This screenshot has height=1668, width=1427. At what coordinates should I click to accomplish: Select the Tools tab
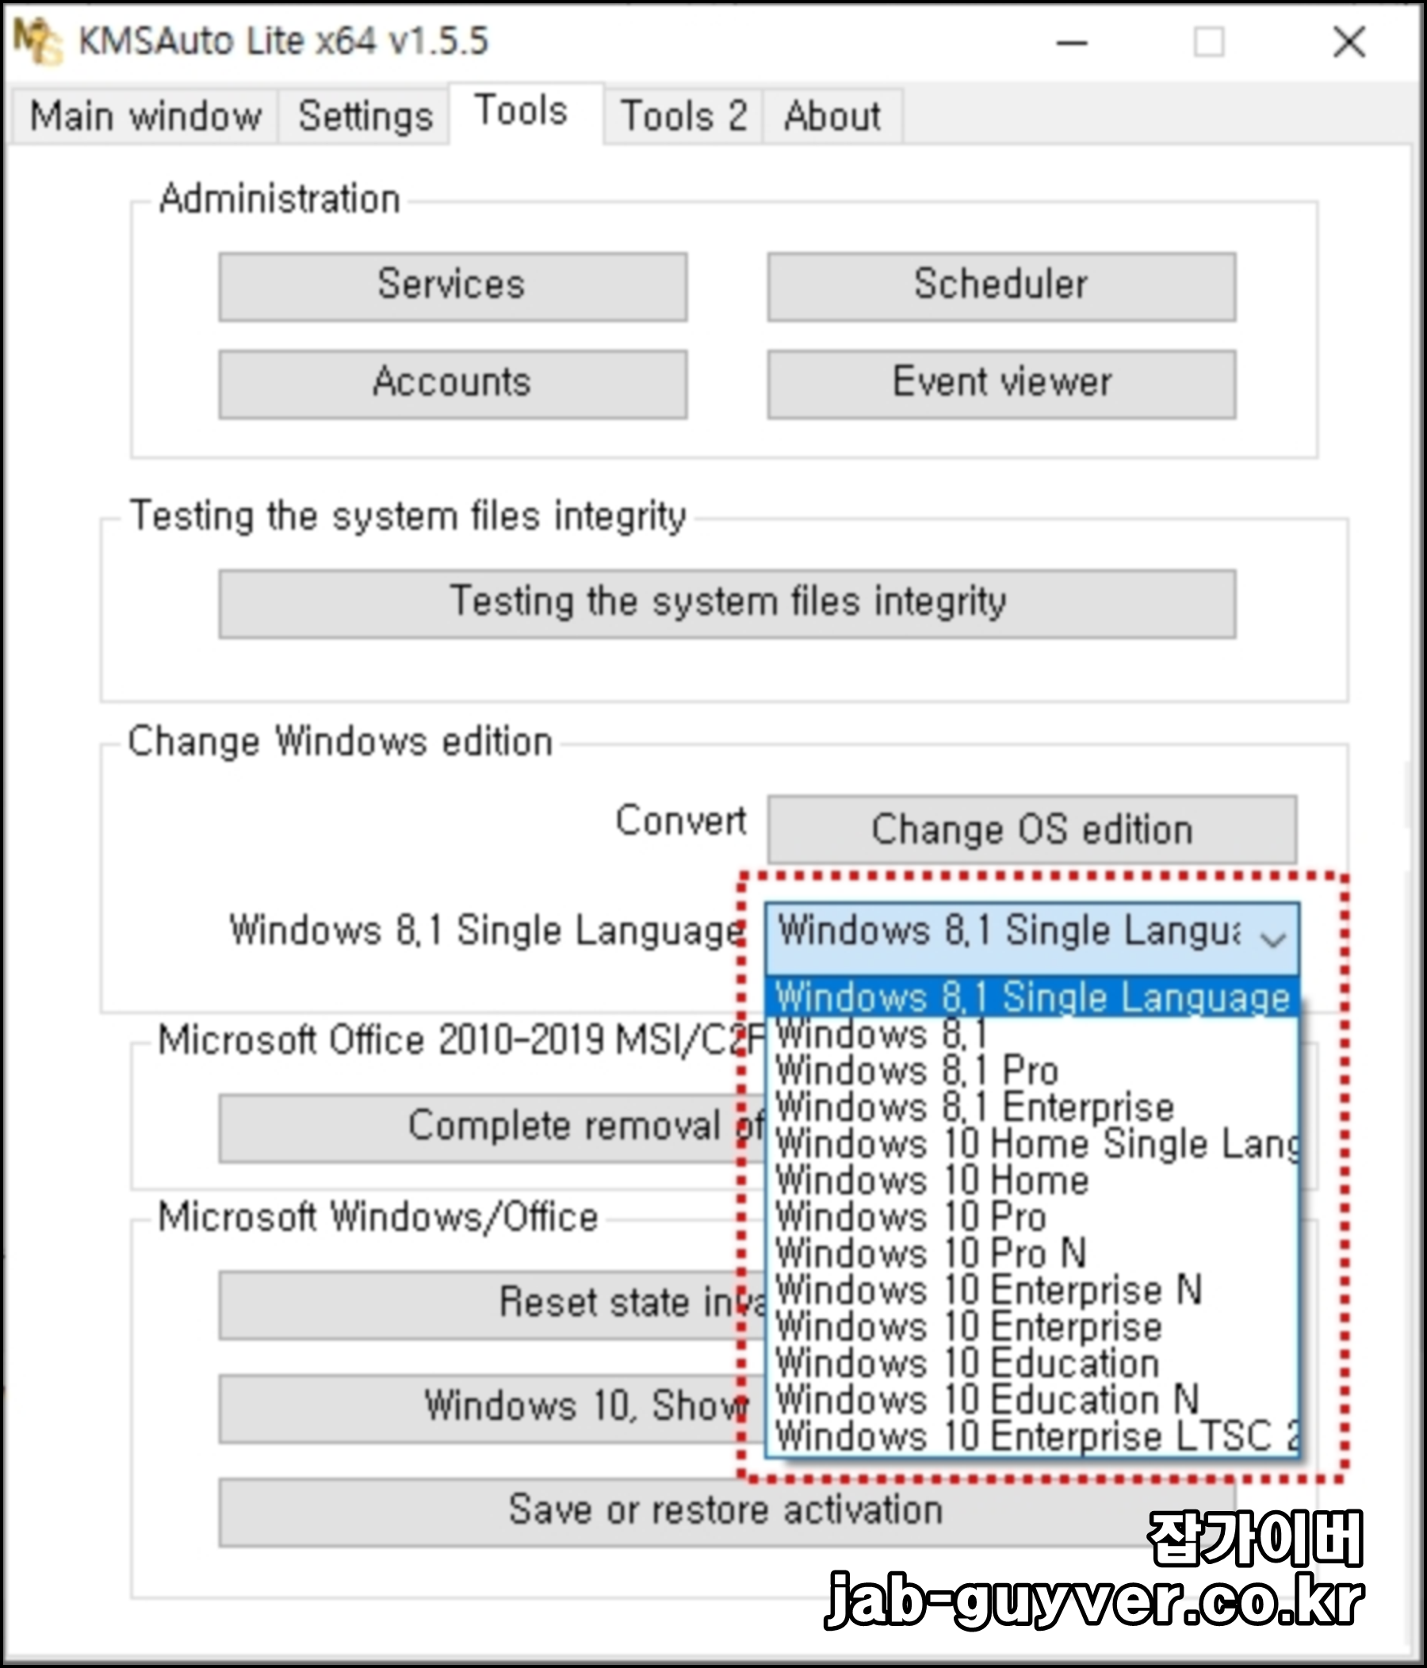[x=526, y=113]
